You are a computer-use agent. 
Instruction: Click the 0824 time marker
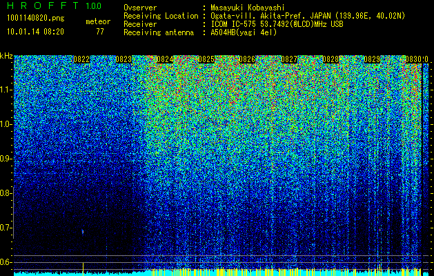[x=165, y=59]
